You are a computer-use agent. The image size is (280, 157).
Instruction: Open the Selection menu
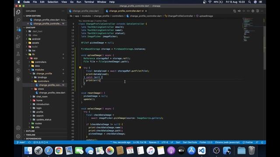click(x=52, y=2)
